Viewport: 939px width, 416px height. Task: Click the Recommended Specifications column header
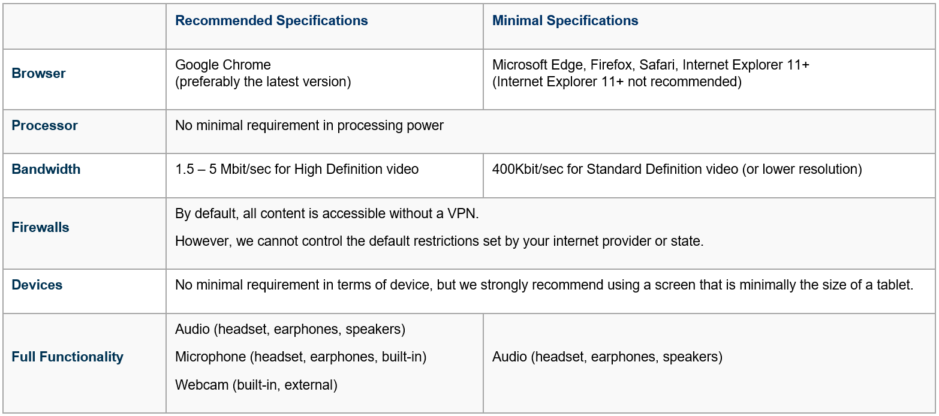pos(271,21)
